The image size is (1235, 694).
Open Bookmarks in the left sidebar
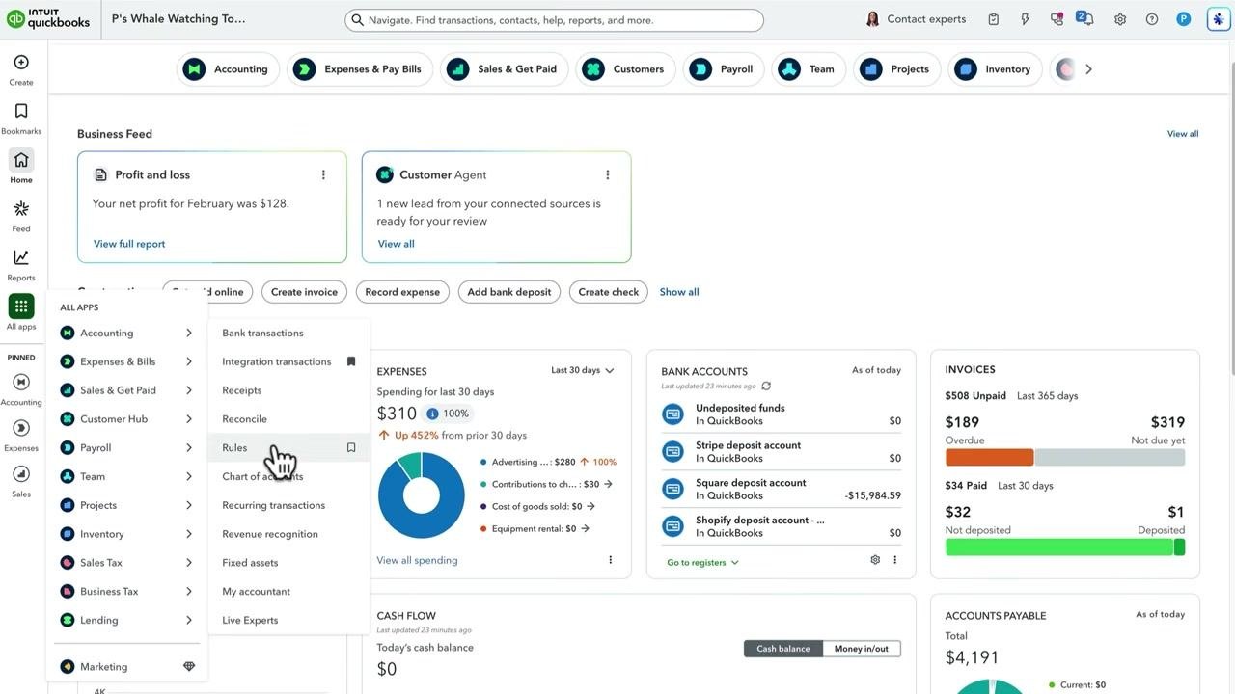[x=21, y=111]
